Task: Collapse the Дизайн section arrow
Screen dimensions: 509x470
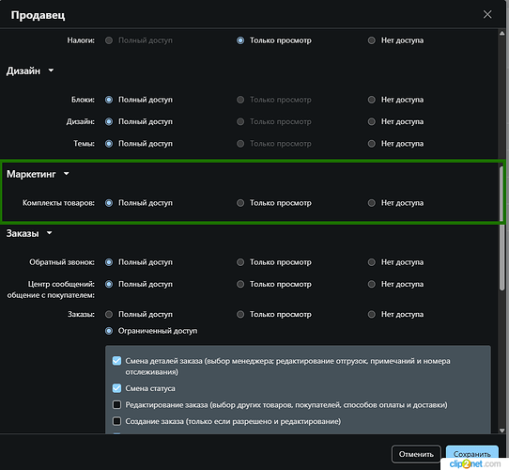Action: tap(51, 70)
